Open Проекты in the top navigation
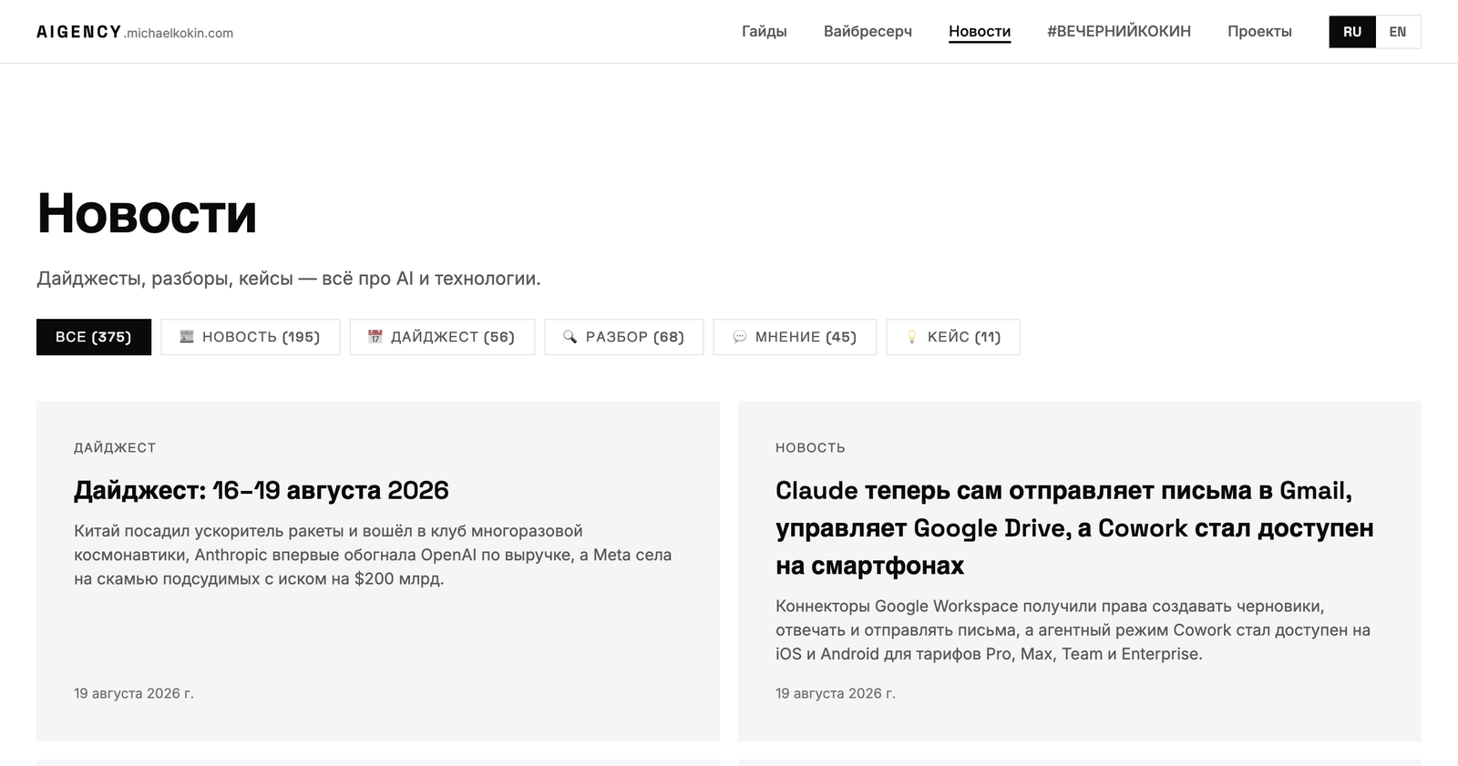1458x766 pixels. click(x=1259, y=31)
